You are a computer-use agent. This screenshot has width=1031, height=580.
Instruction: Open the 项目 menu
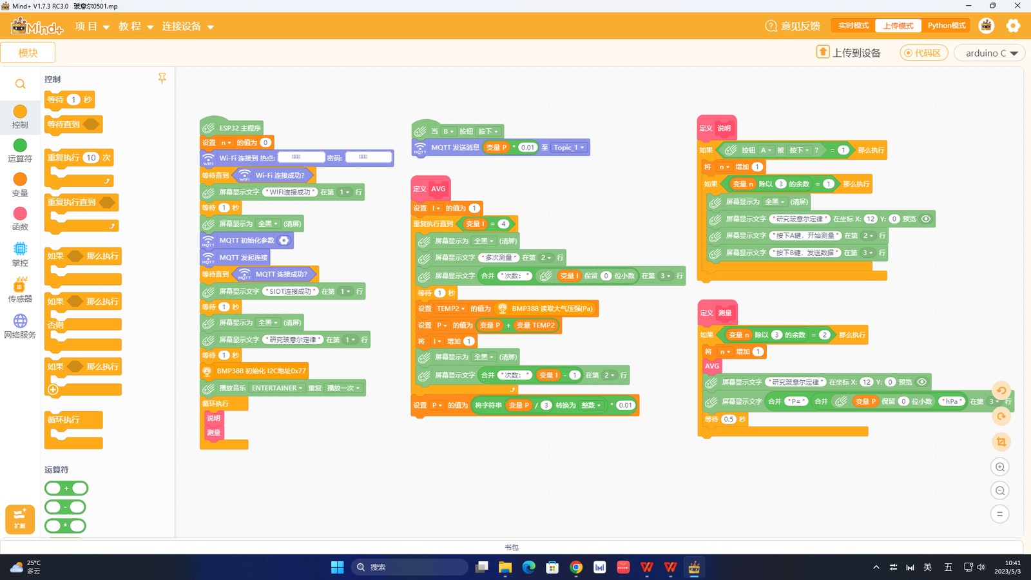pos(92,26)
